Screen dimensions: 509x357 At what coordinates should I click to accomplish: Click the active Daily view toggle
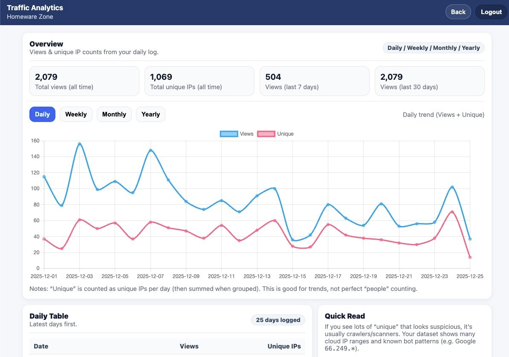point(42,114)
